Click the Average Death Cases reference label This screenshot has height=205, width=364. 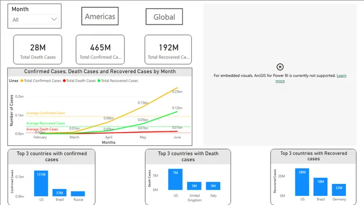click(42, 129)
